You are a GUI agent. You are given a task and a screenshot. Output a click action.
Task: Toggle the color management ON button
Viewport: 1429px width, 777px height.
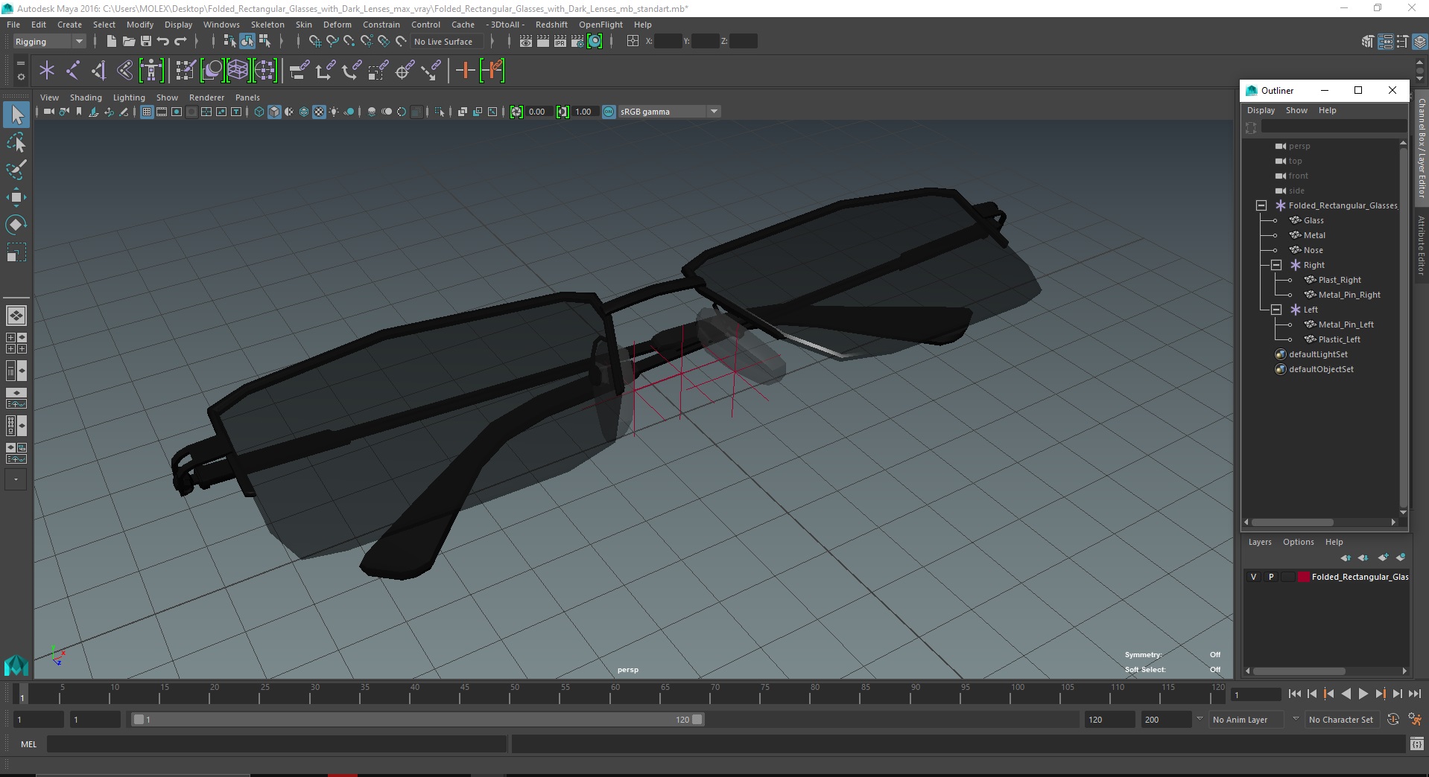click(x=609, y=112)
